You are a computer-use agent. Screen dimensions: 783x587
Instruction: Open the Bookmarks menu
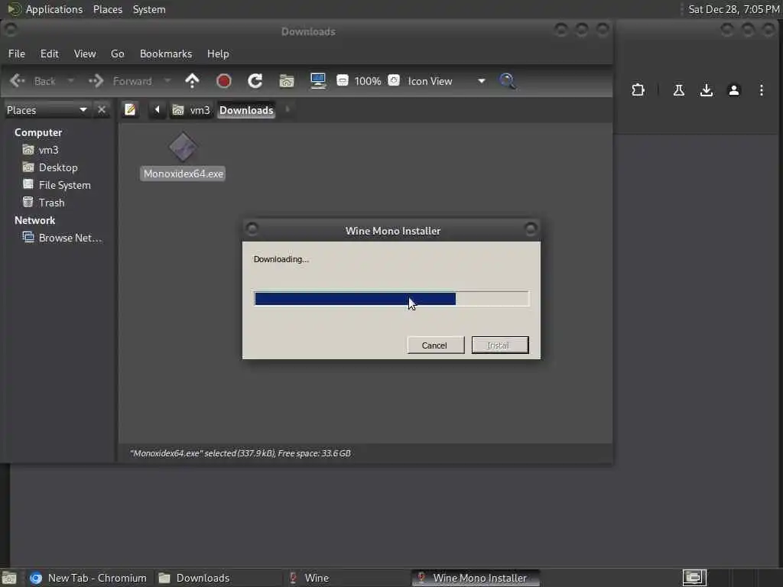click(x=166, y=54)
